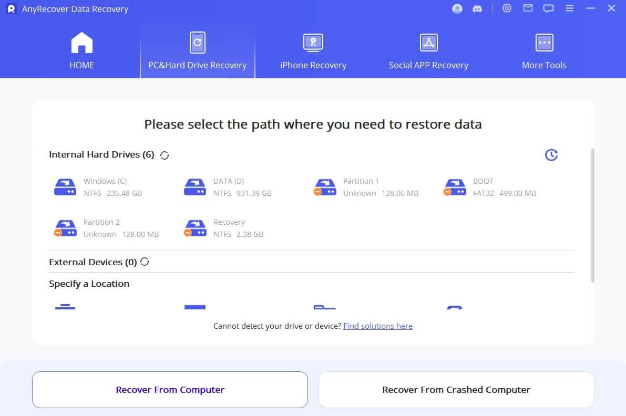Click Recover From Crashed Computer button

456,390
